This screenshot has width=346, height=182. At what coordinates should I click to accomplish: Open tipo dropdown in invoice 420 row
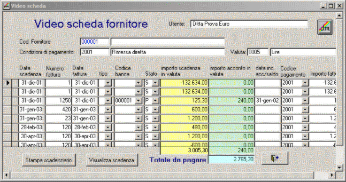[108, 110]
